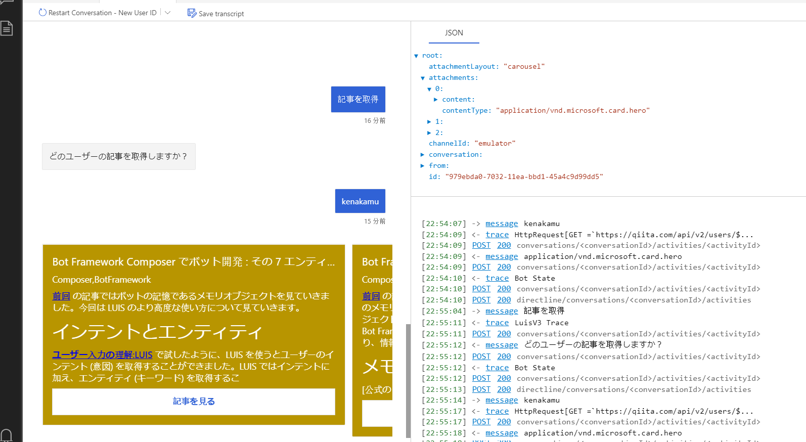The height and width of the screenshot is (442, 806).
Task: Click POST link on 22:54:10 directline entry
Action: point(481,300)
